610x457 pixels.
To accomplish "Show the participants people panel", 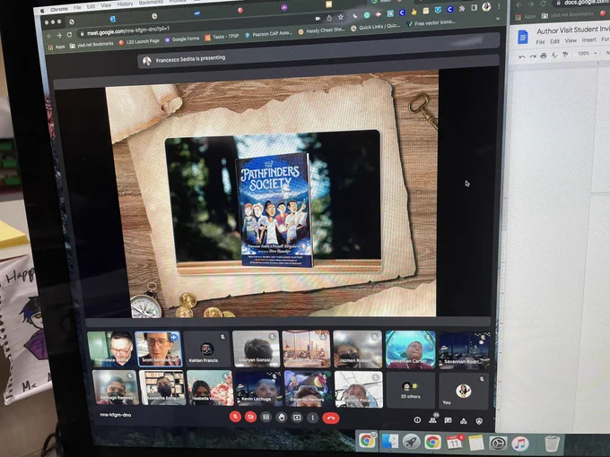I will (432, 420).
